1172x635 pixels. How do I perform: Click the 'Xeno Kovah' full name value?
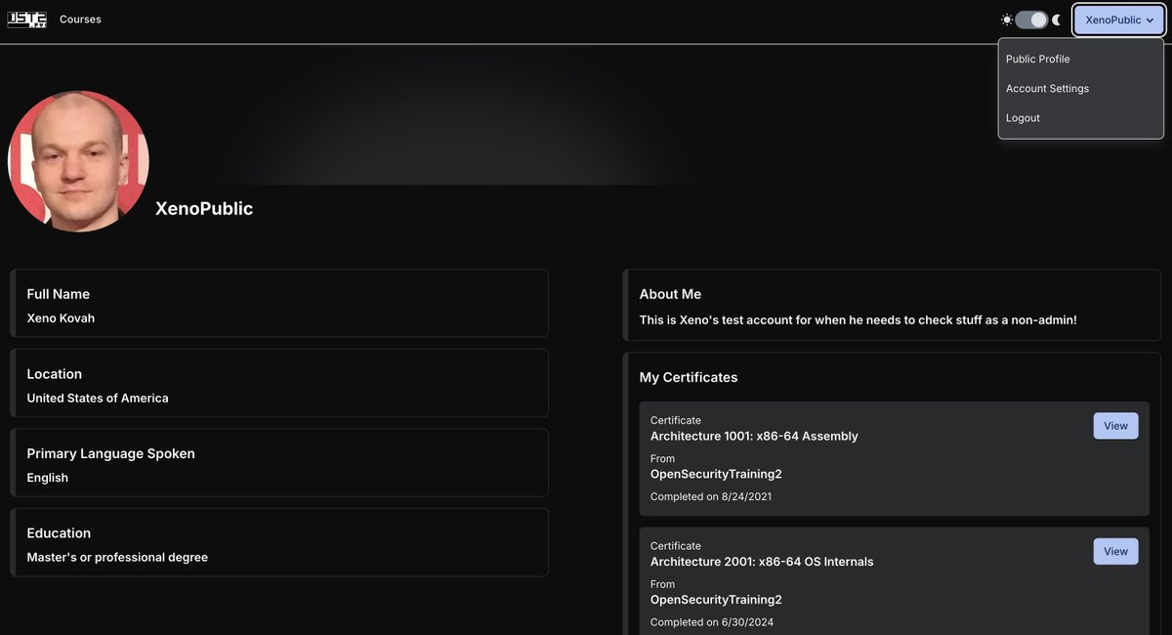(61, 318)
